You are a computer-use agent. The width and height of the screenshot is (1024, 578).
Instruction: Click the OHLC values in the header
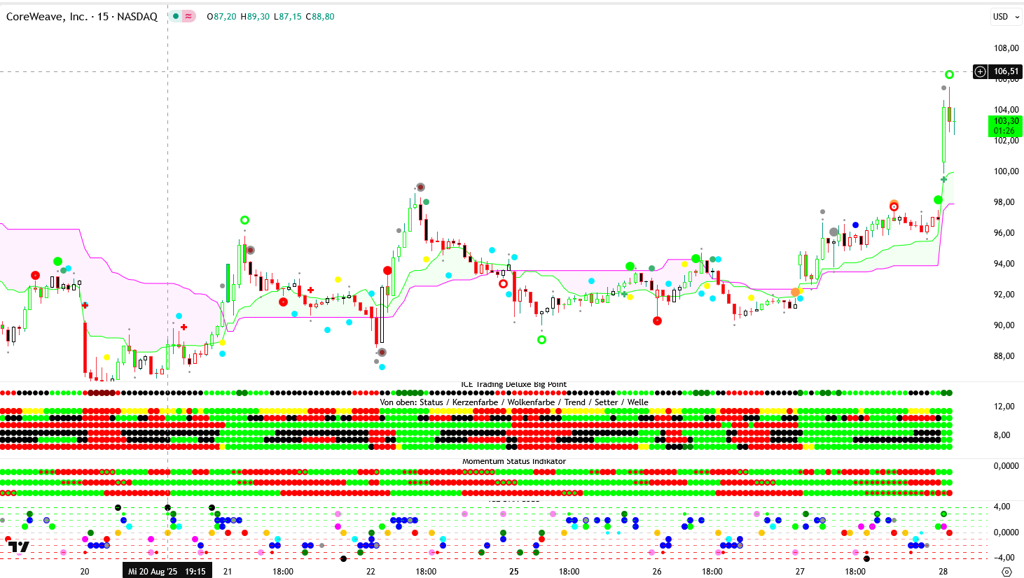[x=270, y=17]
